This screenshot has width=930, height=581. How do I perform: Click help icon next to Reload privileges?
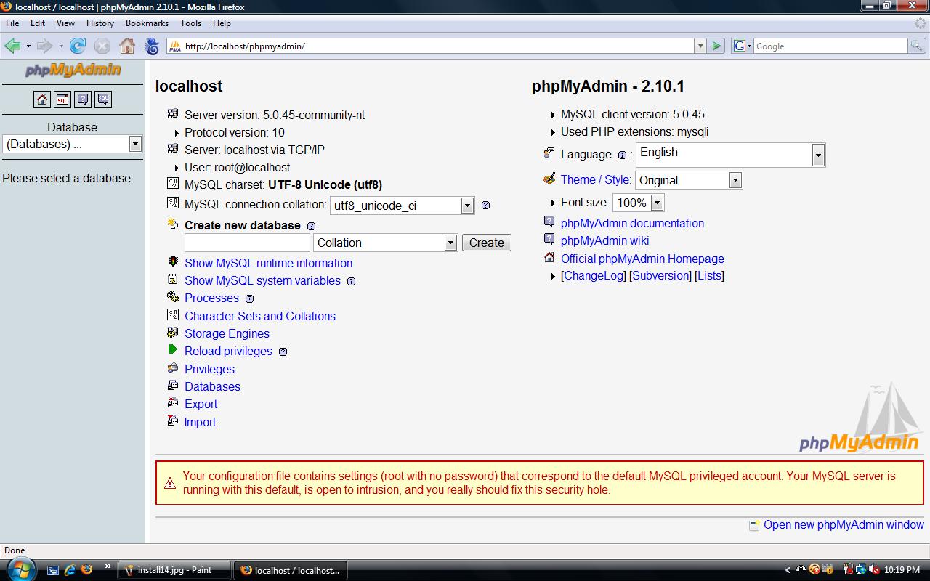(x=283, y=352)
